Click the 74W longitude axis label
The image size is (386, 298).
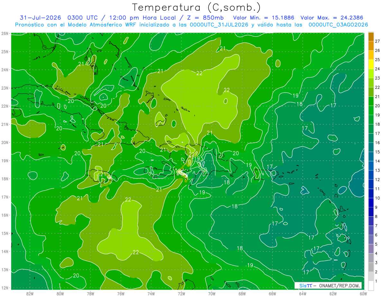click(x=151, y=293)
